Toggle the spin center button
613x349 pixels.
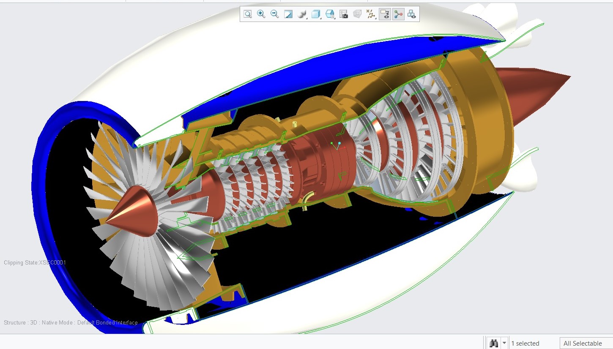point(398,14)
